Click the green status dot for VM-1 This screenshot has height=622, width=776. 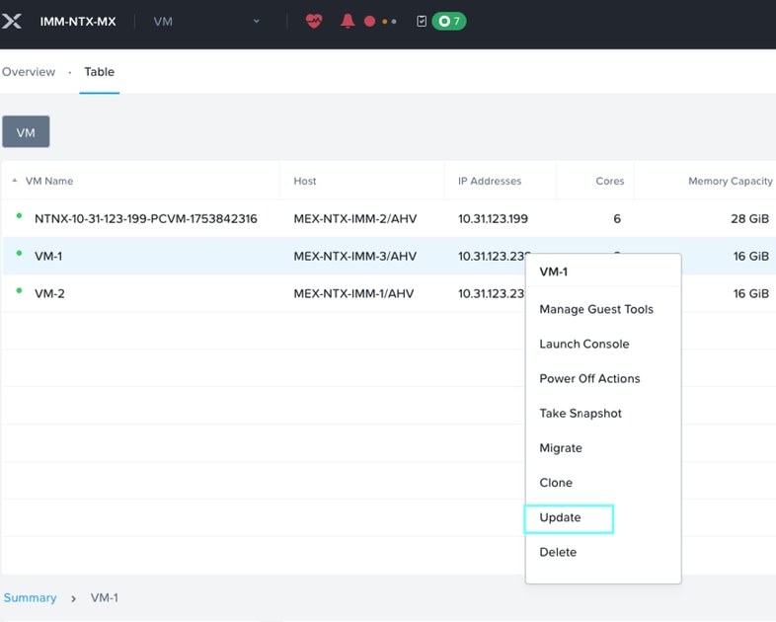click(19, 253)
